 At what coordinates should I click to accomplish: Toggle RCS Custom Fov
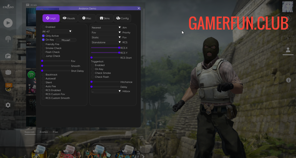point(43,94)
